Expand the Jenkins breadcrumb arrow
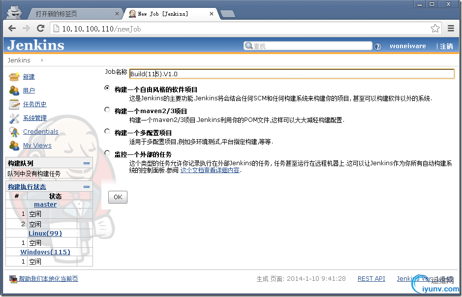 [42, 60]
